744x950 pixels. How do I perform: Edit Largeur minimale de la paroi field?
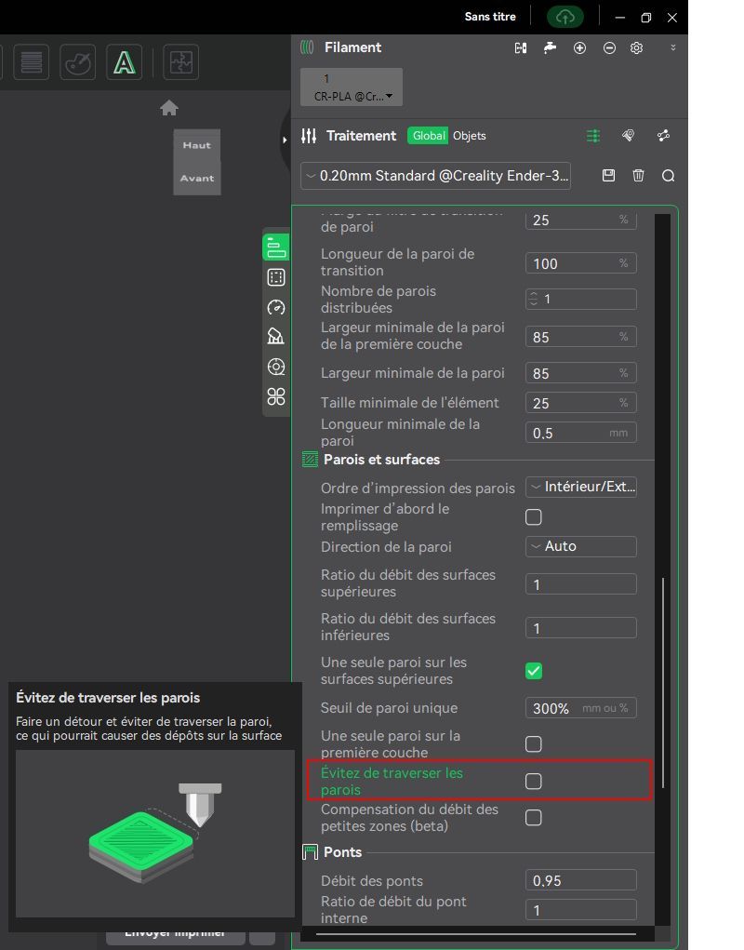tap(581, 373)
